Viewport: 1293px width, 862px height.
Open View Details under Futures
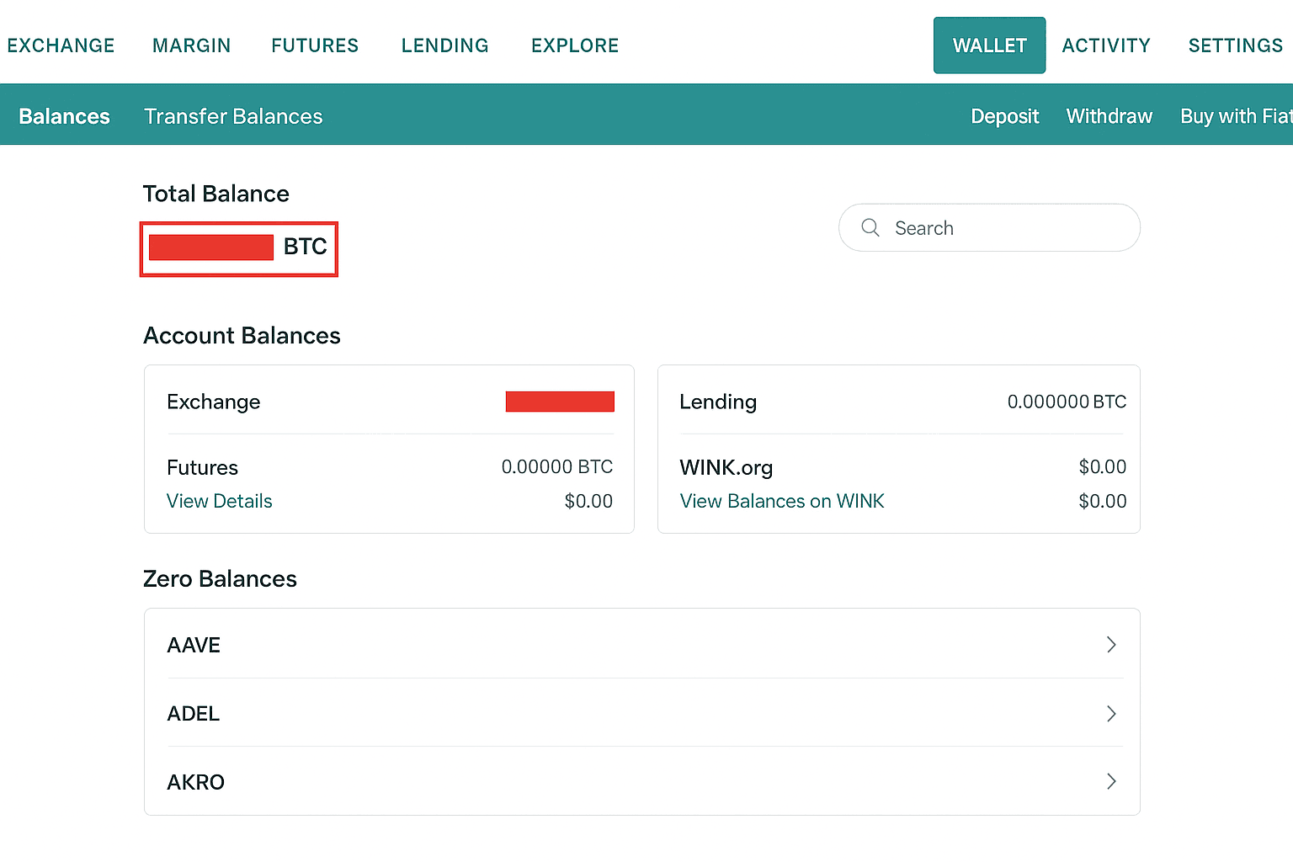pyautogui.click(x=220, y=502)
